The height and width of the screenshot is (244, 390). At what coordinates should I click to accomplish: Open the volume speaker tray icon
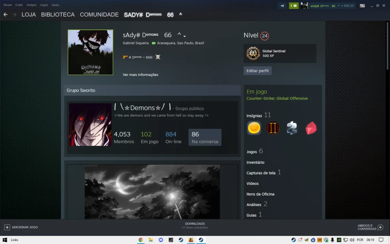(x=352, y=240)
